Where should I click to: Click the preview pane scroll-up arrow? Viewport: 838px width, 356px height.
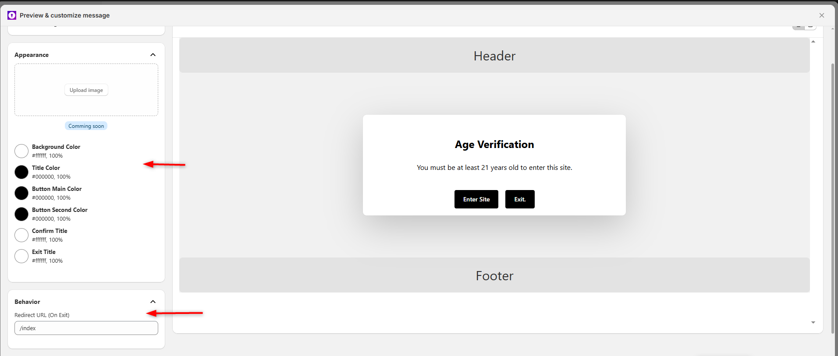813,42
